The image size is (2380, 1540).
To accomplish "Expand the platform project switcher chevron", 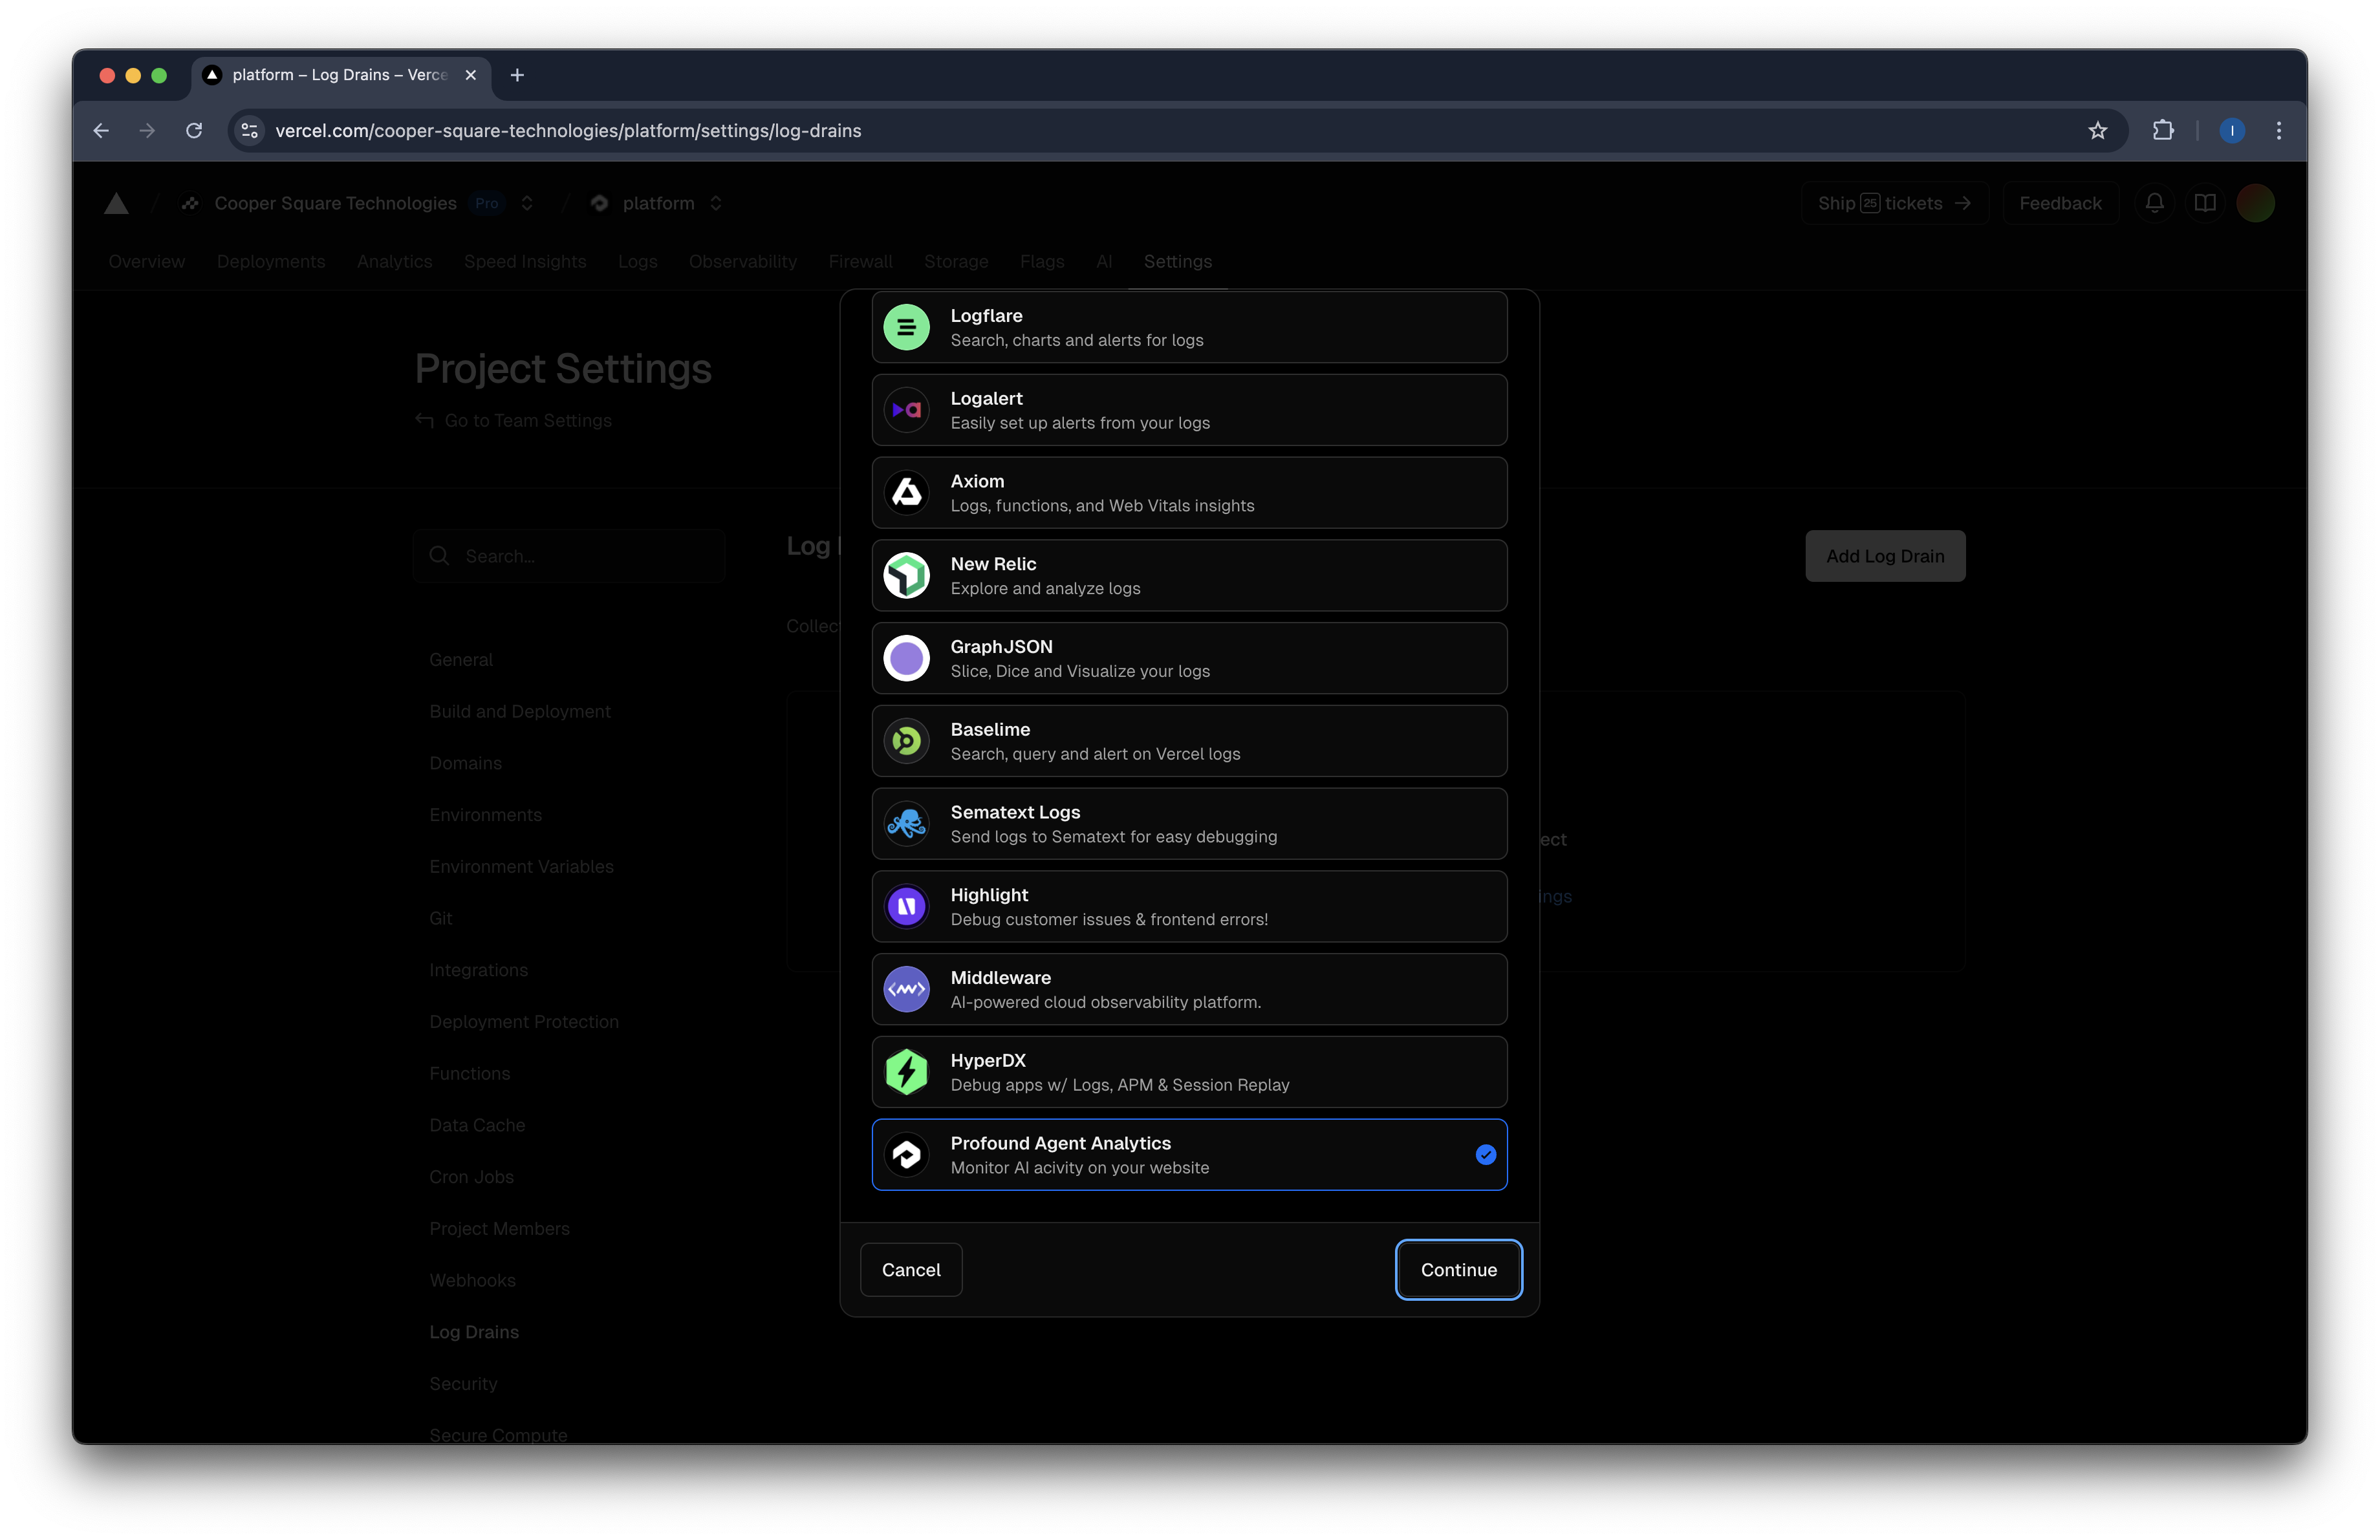I will (716, 203).
